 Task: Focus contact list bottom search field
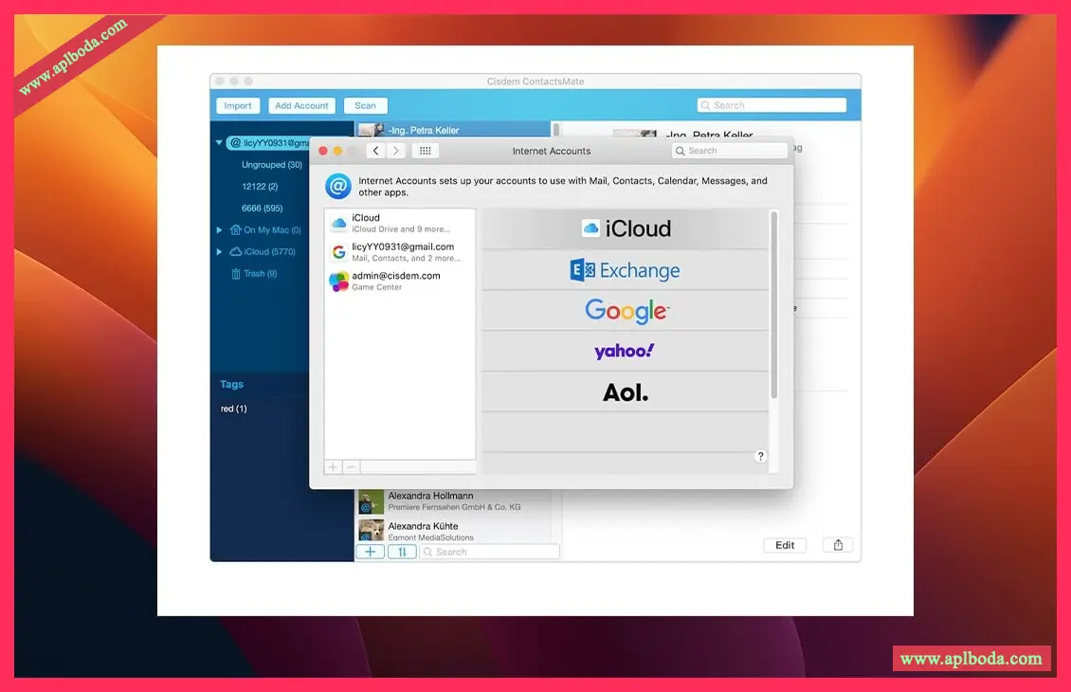(x=490, y=552)
